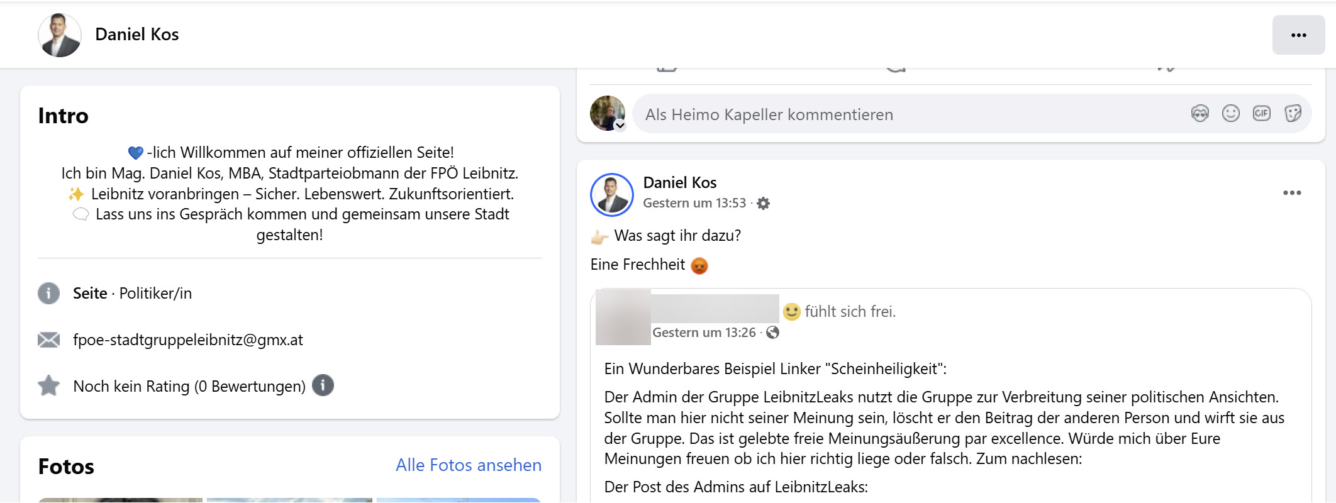
Task: Click Daniel Kos post author name
Action: [679, 182]
